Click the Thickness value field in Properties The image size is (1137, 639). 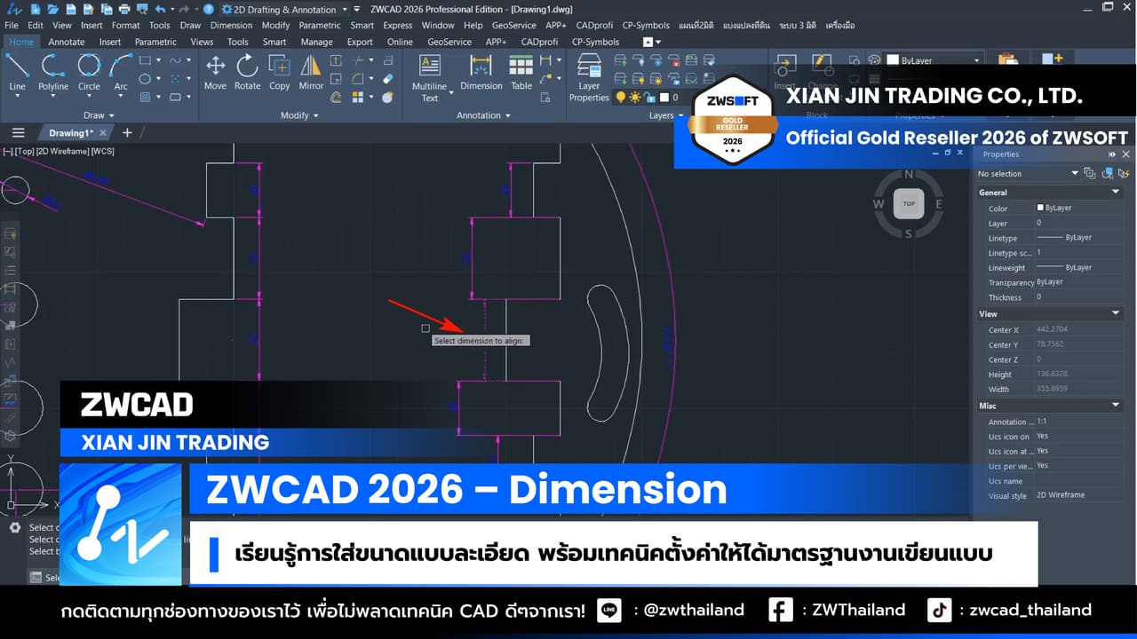point(1079,297)
